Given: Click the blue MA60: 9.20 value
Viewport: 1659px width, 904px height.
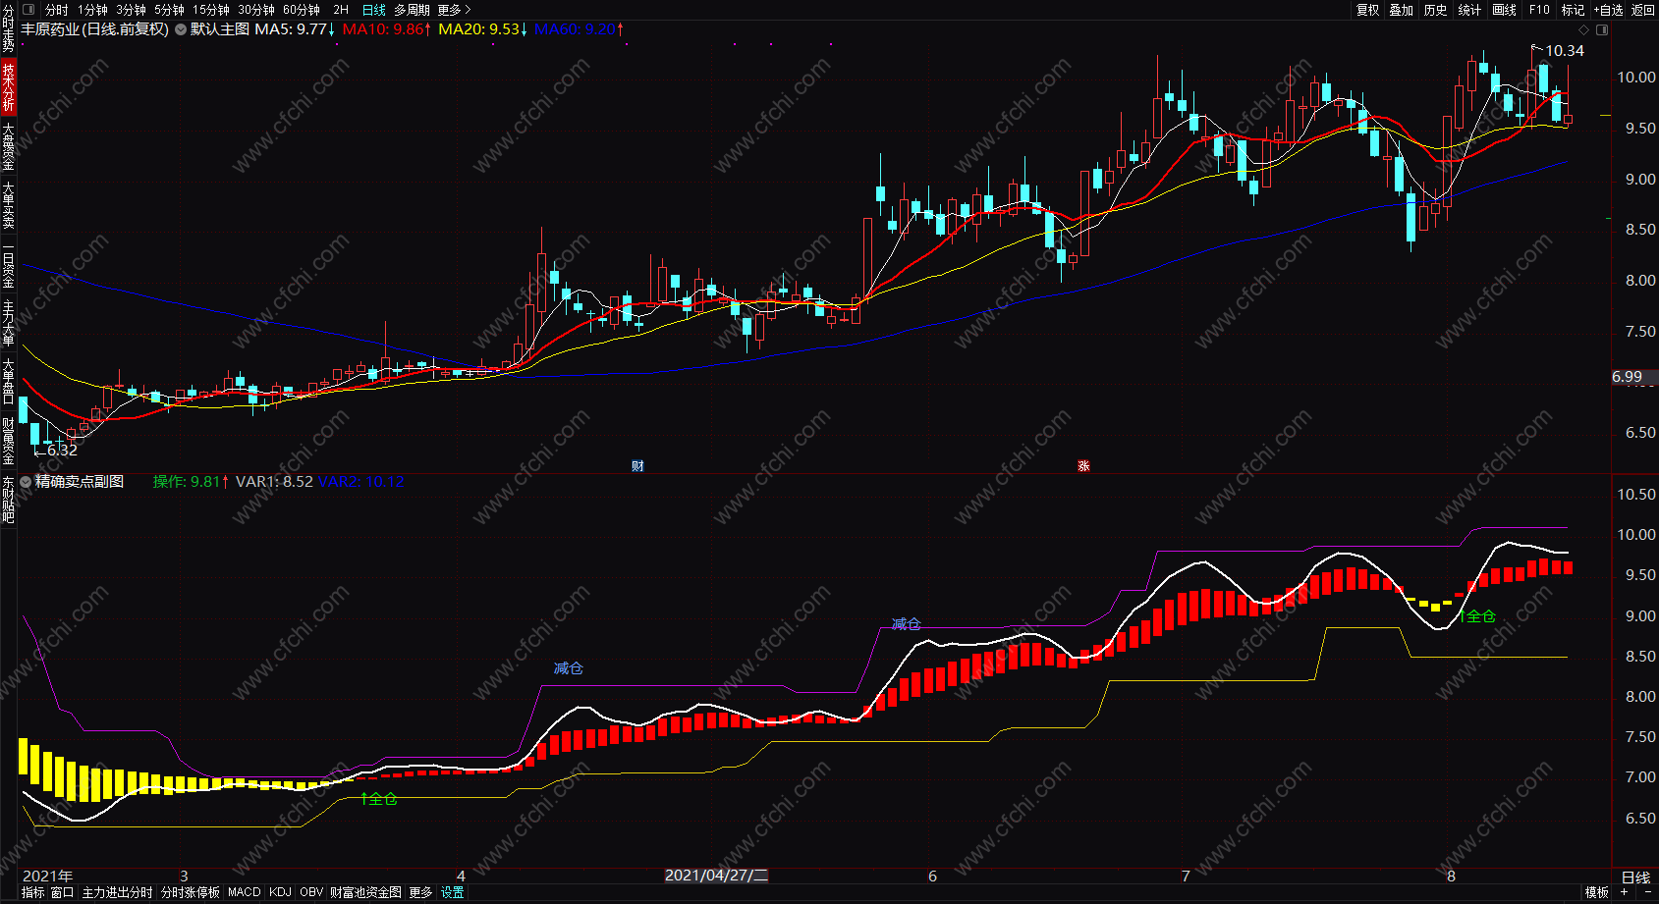Looking at the screenshot, I should click(x=580, y=29).
